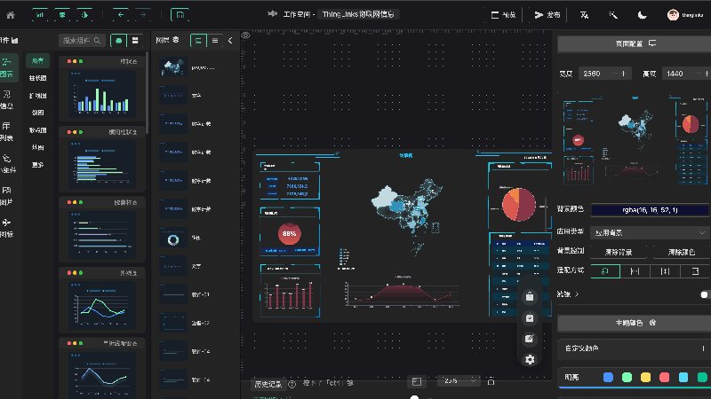Screen dimensions: 711x399
Task: Edit the ThingLinks project title field
Action: 358,14
